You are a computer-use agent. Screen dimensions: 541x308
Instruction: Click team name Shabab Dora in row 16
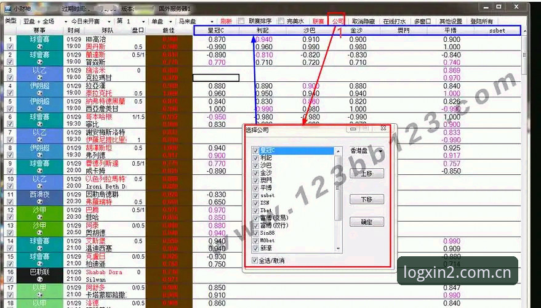[x=104, y=272]
